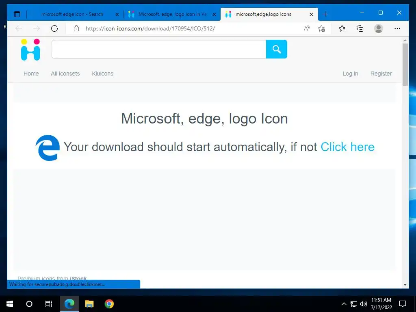
Task: Open Cortana search circle on taskbar
Action: click(x=29, y=304)
